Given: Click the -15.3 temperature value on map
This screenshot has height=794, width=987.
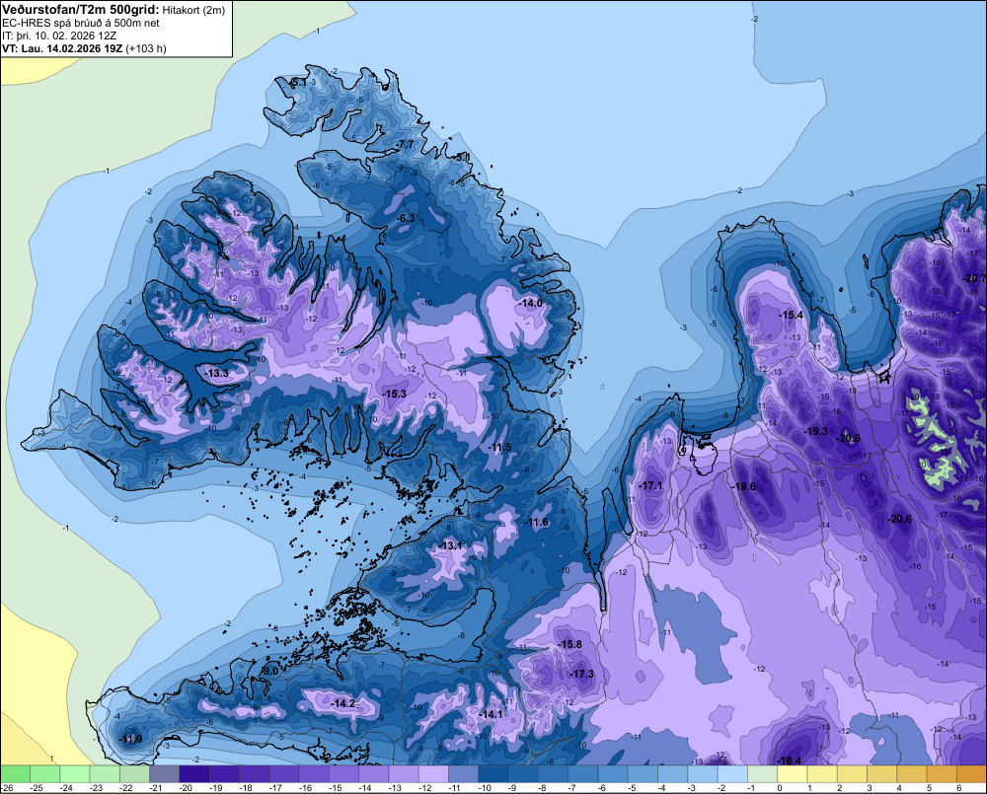Looking at the screenshot, I should click(394, 394).
